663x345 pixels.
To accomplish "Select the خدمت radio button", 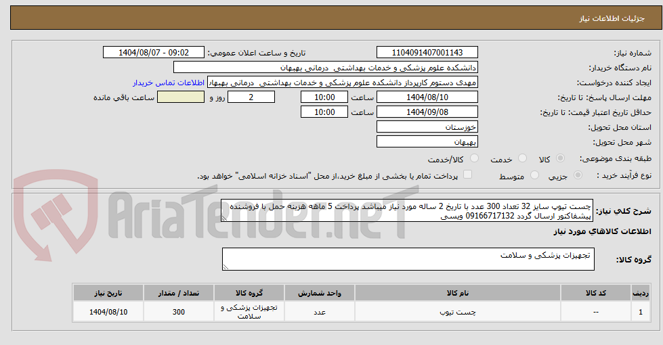I will (523, 158).
